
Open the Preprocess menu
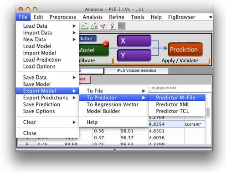tap(63, 17)
